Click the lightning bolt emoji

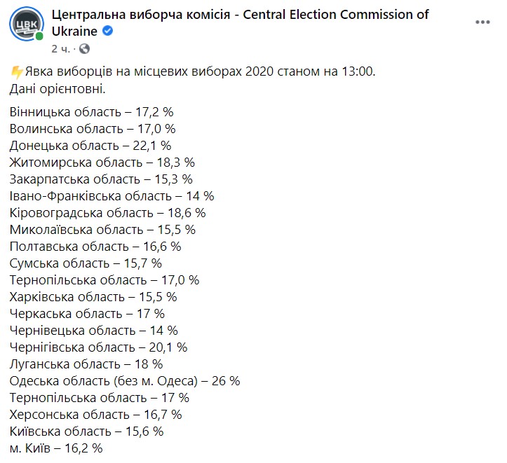[16, 72]
